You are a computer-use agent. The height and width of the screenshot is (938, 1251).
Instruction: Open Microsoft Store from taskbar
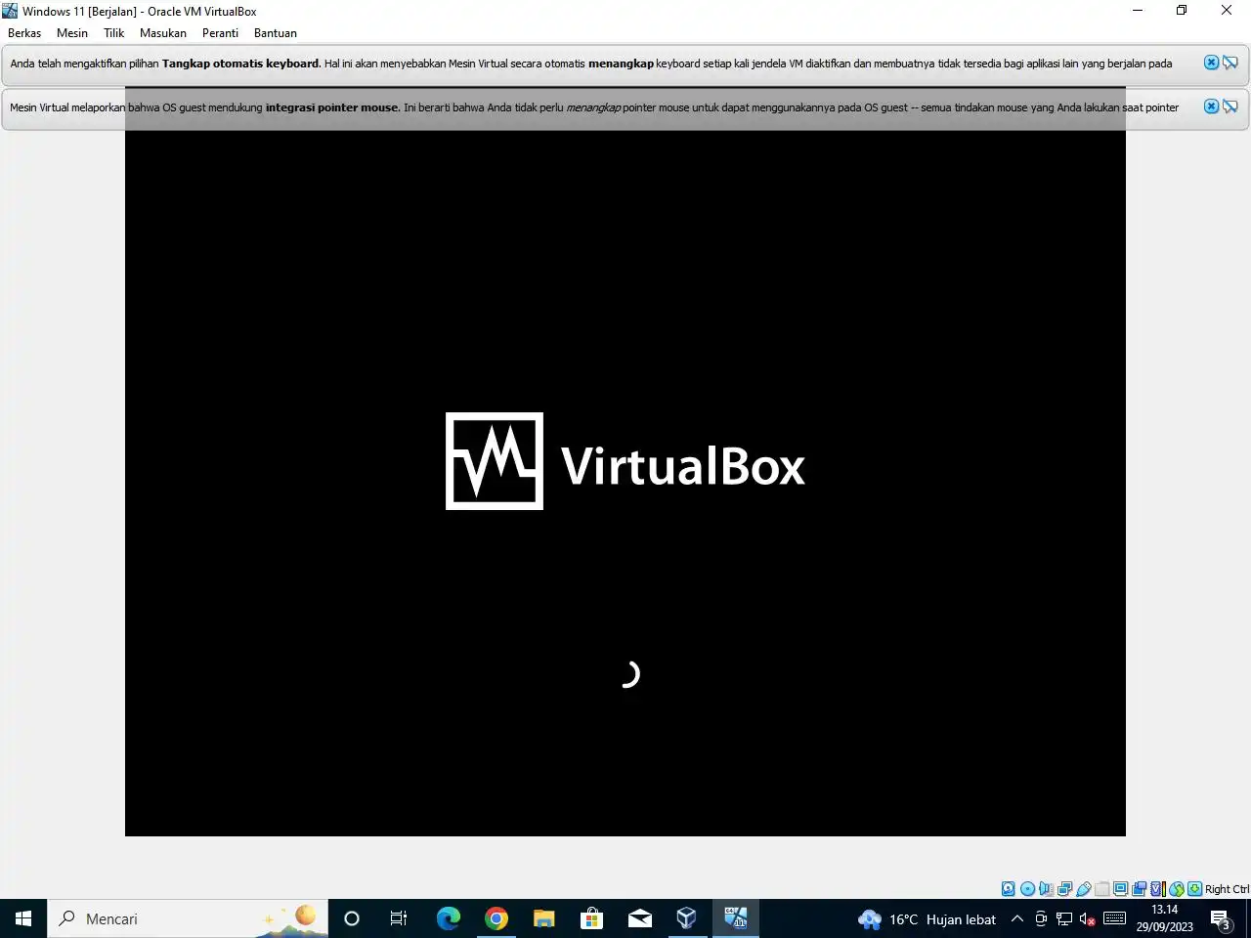[591, 918]
